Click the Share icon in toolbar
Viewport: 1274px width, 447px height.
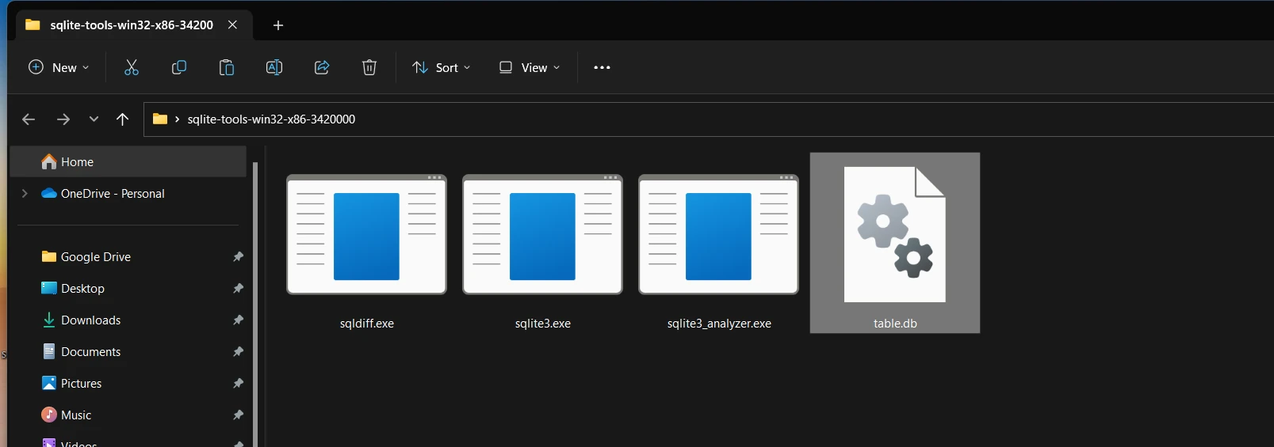point(322,67)
